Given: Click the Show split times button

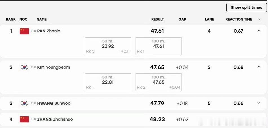Looking at the screenshot, I should [247, 8].
